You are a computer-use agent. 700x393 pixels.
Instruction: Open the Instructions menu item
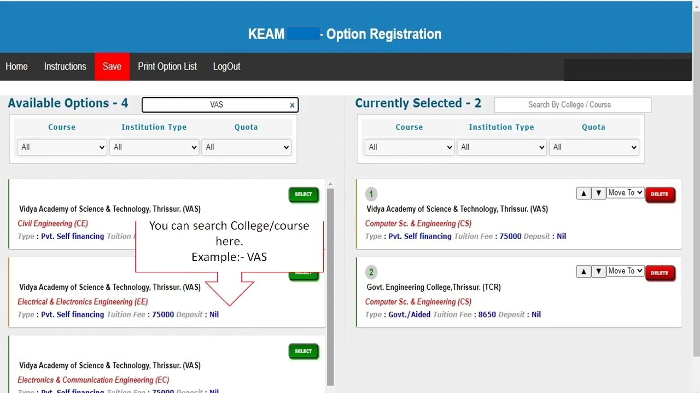coord(65,67)
